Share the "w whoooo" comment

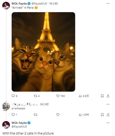[108, 115]
